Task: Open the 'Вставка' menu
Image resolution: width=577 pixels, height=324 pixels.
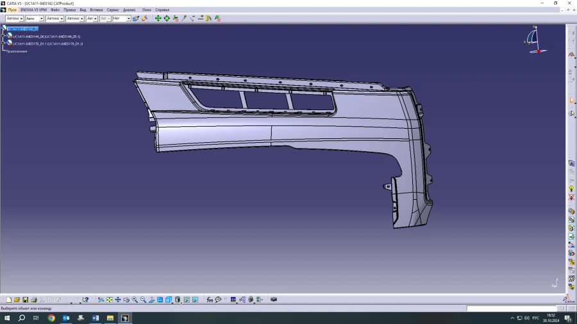Action: [96, 10]
